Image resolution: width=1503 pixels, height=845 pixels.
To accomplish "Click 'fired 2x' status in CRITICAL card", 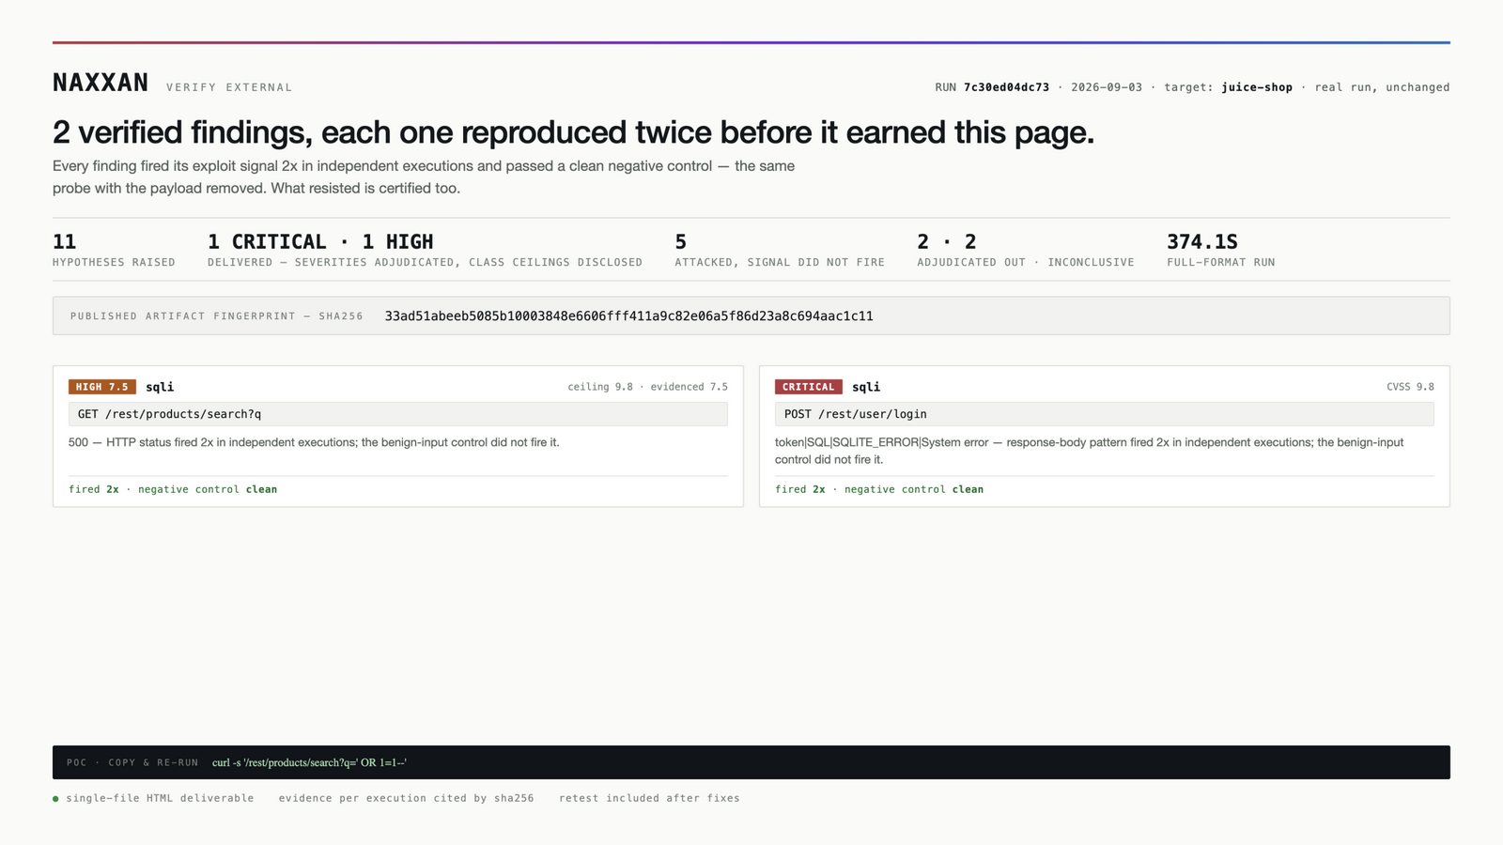I will tap(800, 489).
